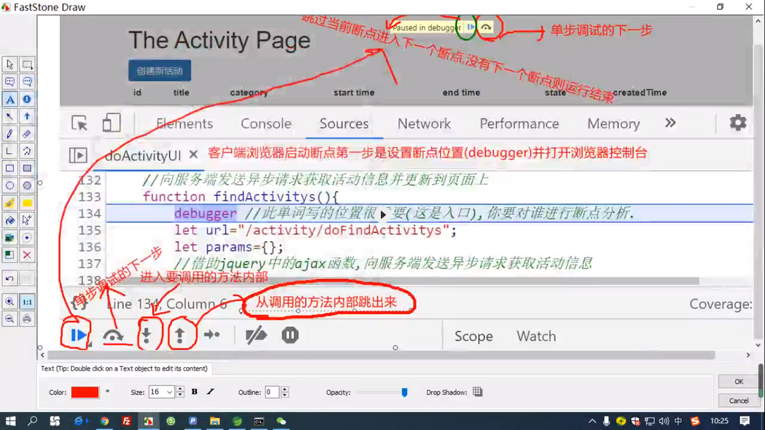
Task: Activate the Text tool with letter A
Action: click(10, 99)
